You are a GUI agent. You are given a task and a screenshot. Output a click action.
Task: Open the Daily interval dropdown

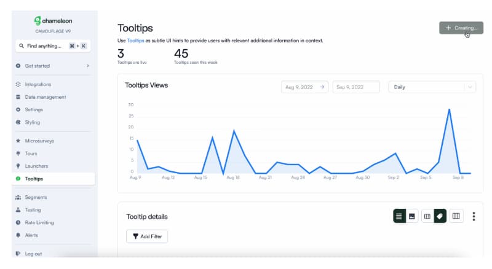432,87
